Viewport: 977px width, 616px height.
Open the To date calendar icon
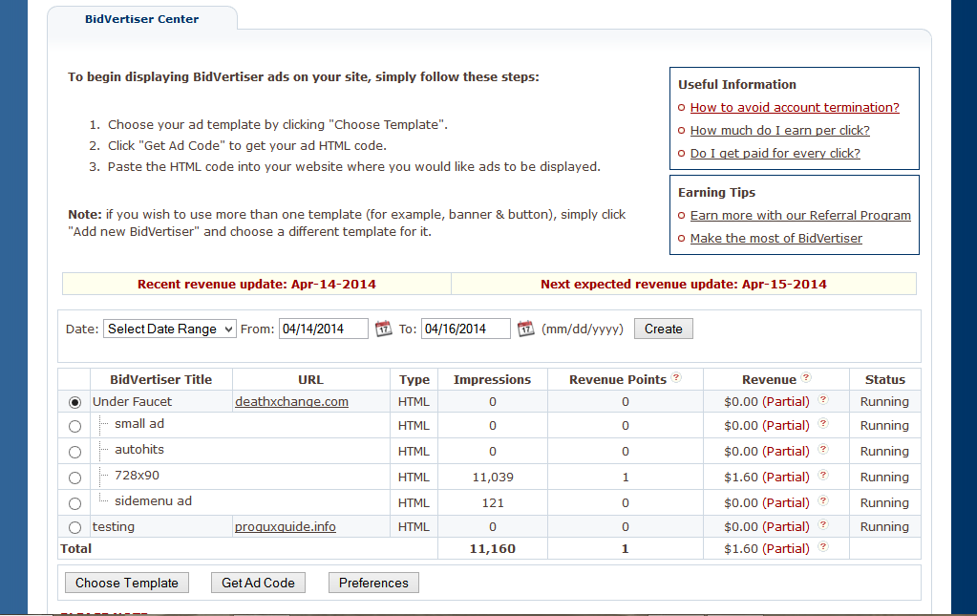point(526,329)
